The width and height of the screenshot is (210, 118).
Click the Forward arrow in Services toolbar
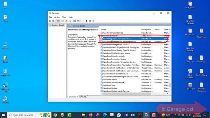click(x=53, y=21)
